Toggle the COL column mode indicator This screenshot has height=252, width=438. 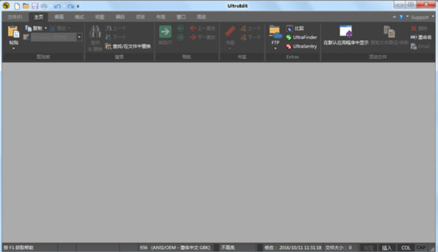[405, 248]
